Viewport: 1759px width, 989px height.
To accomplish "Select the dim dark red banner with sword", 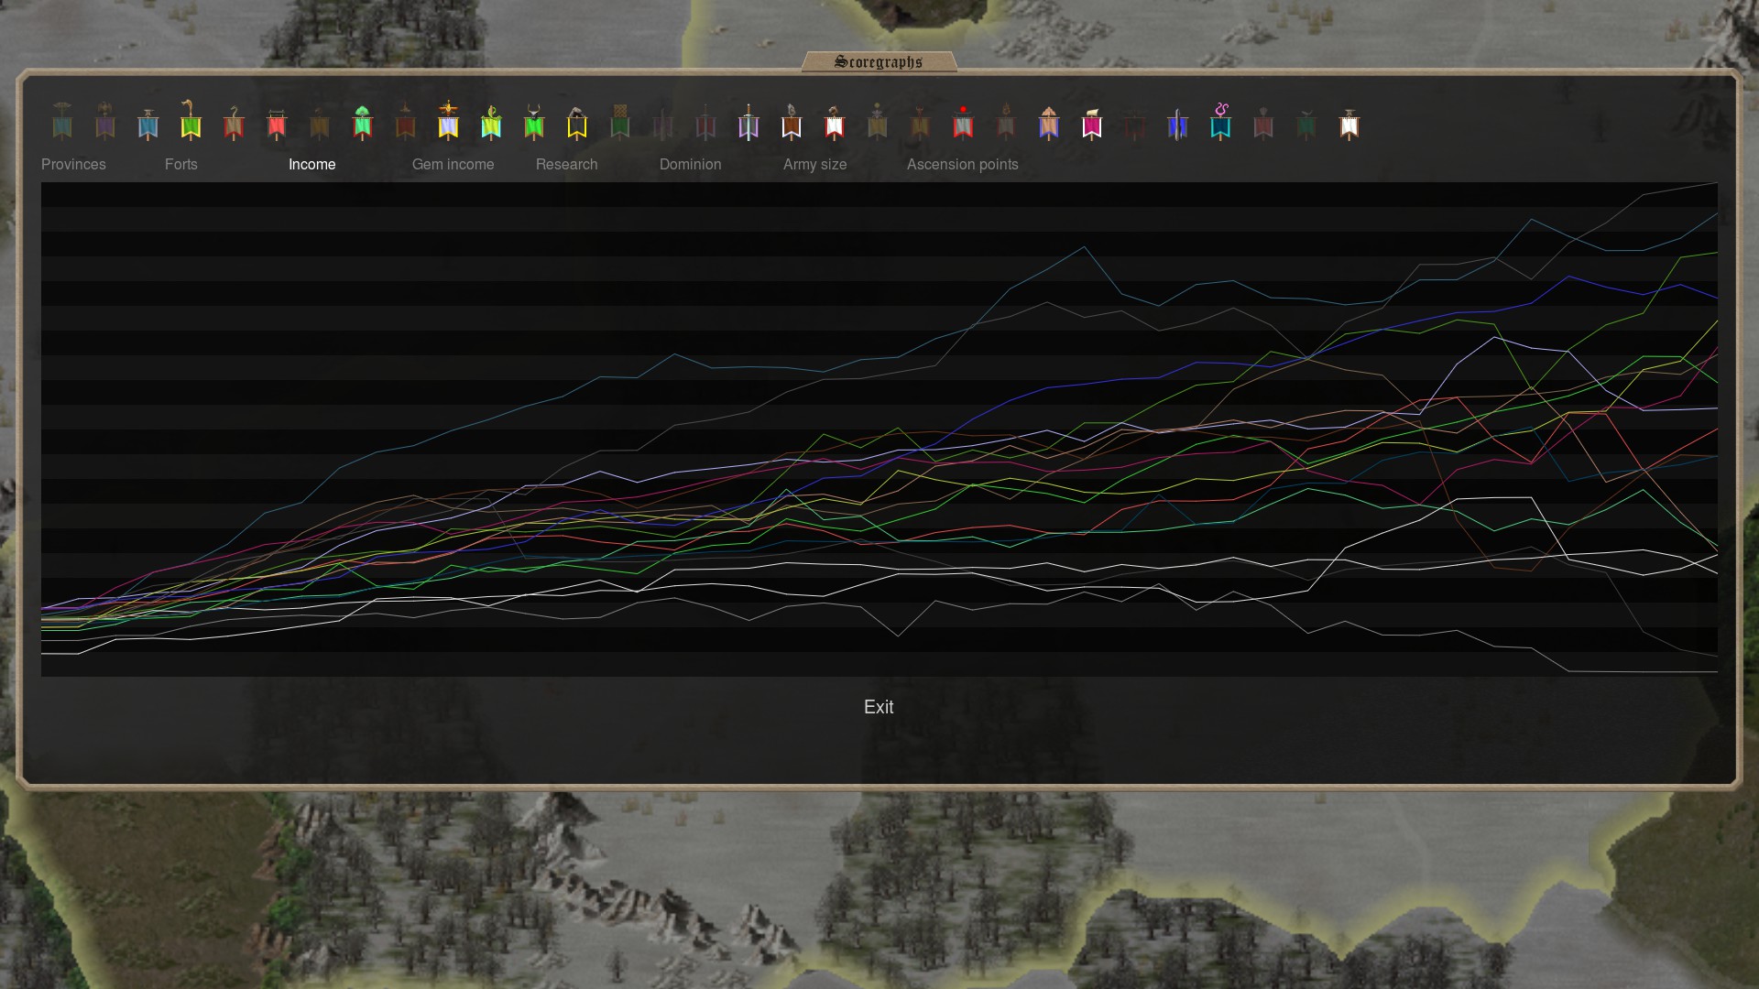I will [x=705, y=122].
